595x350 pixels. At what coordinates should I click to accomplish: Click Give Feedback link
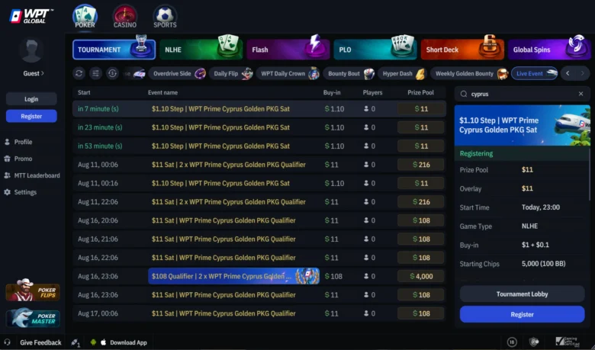(x=40, y=342)
